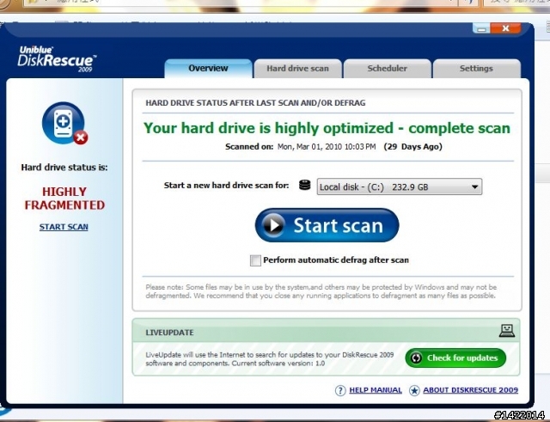Open the HELP MANUAL link
This screenshot has height=422, width=550.
coord(376,390)
